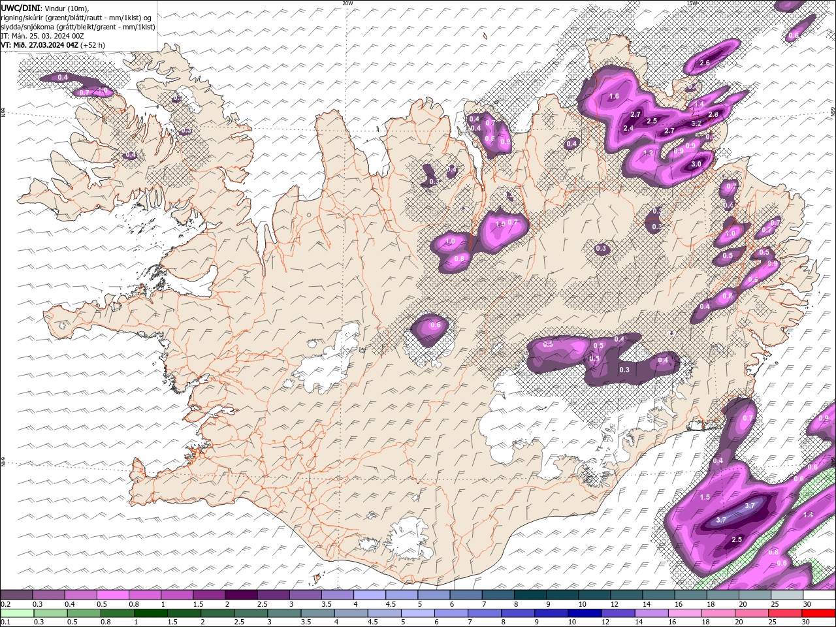Image resolution: width=836 pixels, height=627 pixels.
Task: Select the lower legend swatch labeled 3.5
Action: [317, 613]
